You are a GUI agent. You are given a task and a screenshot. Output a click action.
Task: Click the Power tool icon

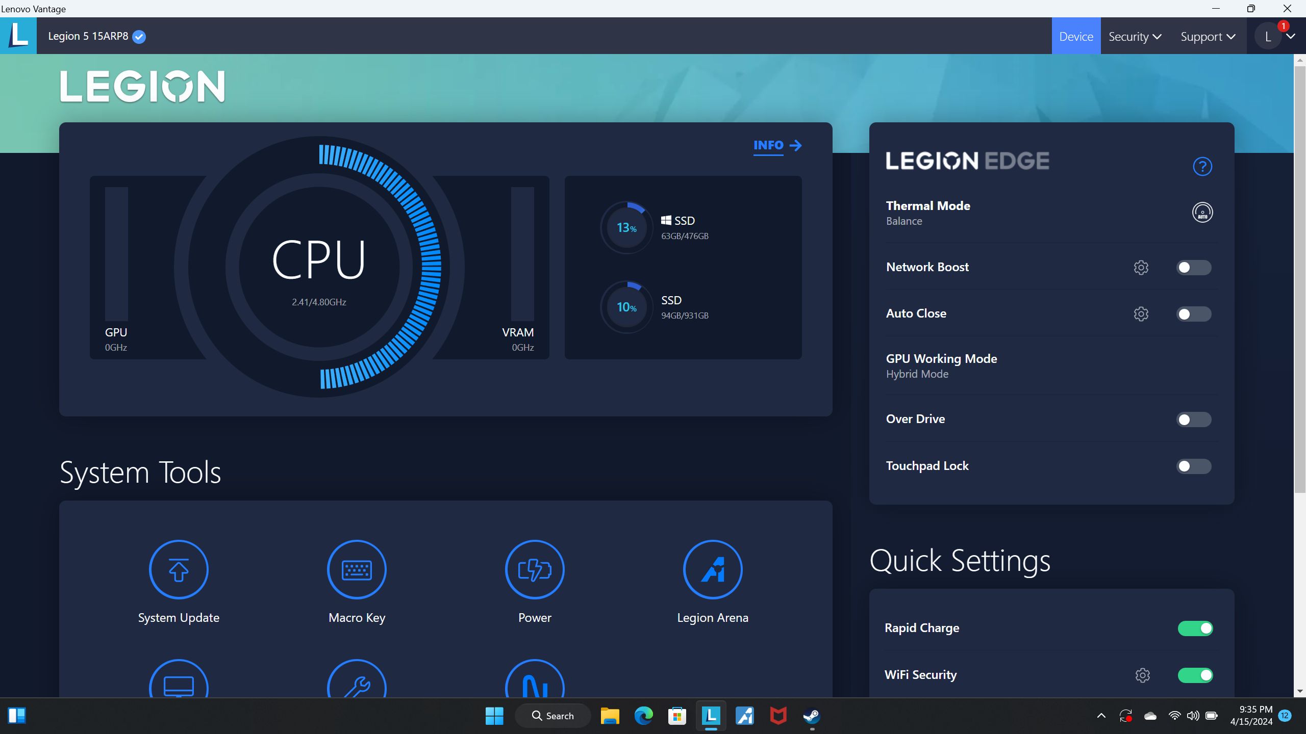[535, 569]
